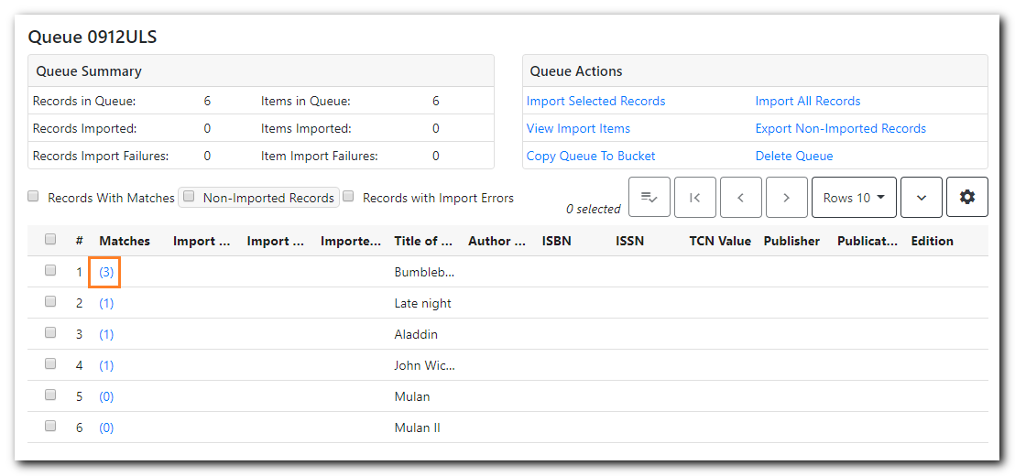Click the Queue 0912ULS heading

(x=93, y=37)
